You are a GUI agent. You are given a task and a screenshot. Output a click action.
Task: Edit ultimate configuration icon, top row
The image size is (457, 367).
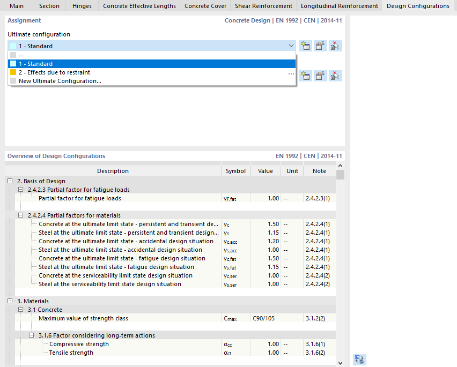click(x=320, y=46)
